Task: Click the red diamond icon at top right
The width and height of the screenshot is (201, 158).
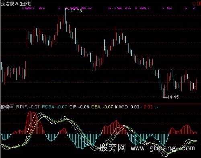Action: click(194, 4)
